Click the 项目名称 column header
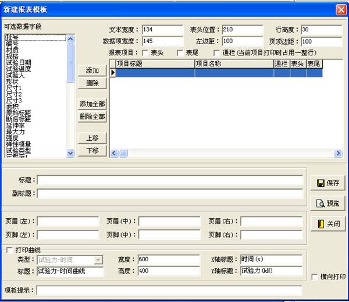The width and height of the screenshot is (349, 302). pyautogui.click(x=234, y=64)
